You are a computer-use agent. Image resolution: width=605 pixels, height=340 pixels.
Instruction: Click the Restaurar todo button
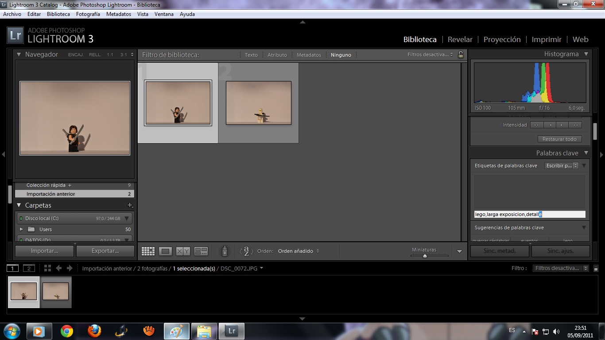coord(559,139)
